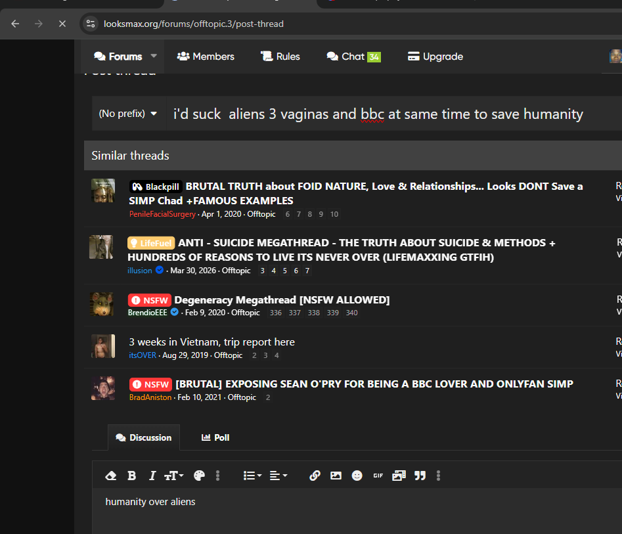Click the thread title input field
622x534 pixels.
tap(394, 114)
